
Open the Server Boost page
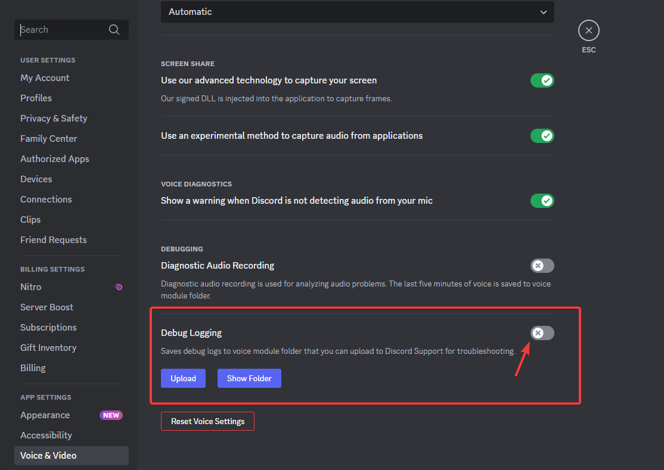point(46,307)
